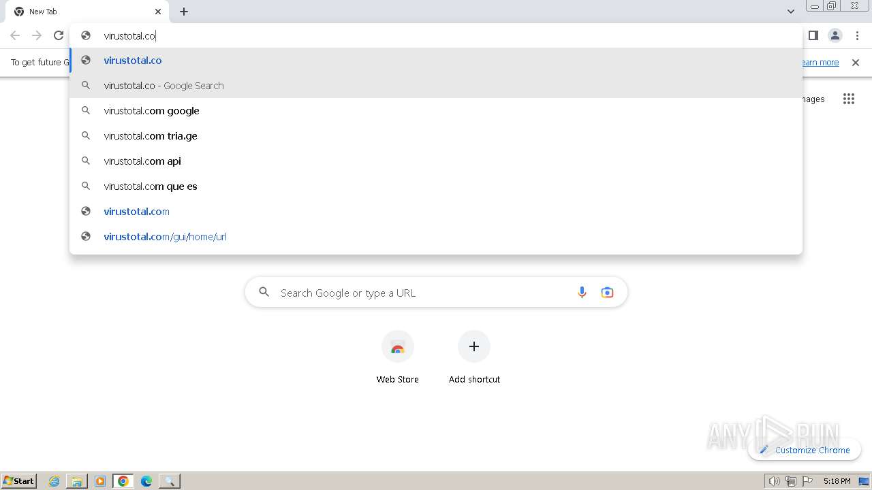
Task: Switch to Chrome taskbar icon
Action: pyautogui.click(x=123, y=481)
